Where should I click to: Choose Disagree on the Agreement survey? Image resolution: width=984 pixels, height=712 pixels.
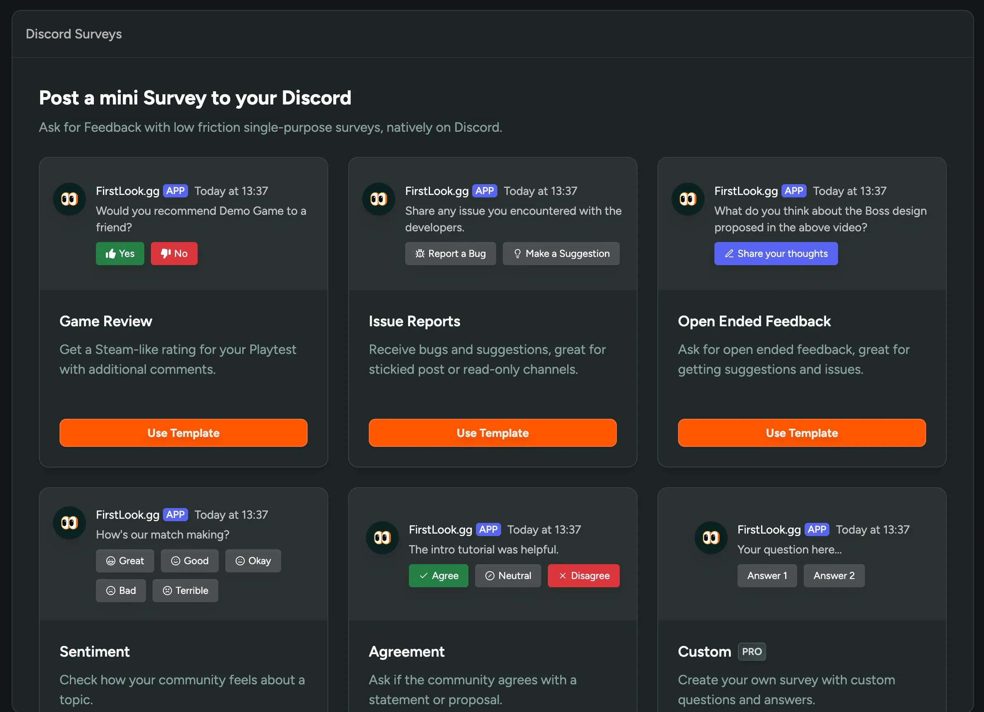pyautogui.click(x=583, y=576)
